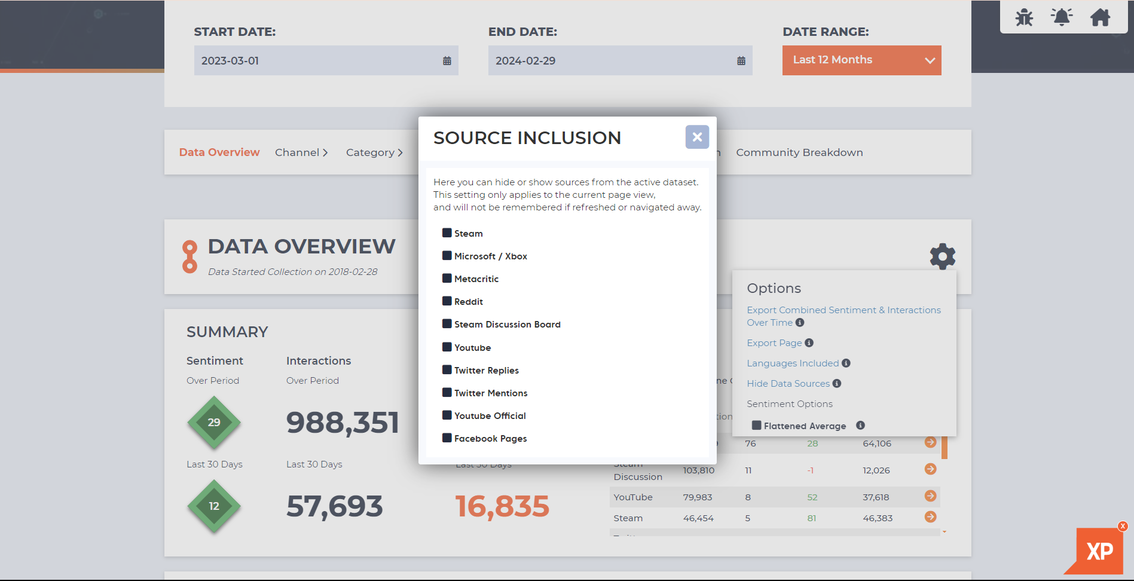
Task: Click the 988,351 interactions value
Action: (343, 423)
